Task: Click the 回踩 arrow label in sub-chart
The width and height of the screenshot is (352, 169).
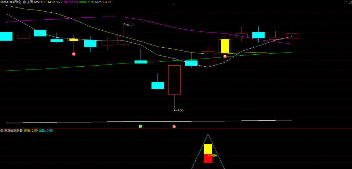Action: click(x=213, y=155)
